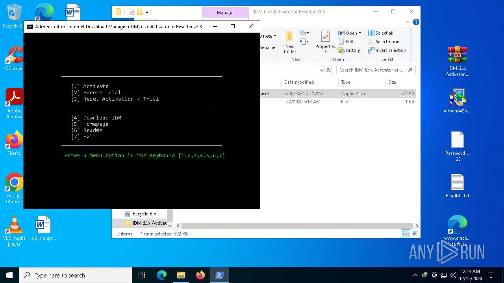504x283 pixels.
Task: Select Recycle Bin in navigation pane
Action: tap(144, 214)
